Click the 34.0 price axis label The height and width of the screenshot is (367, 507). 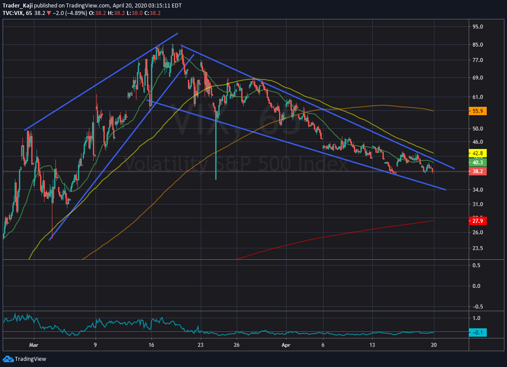click(478, 190)
